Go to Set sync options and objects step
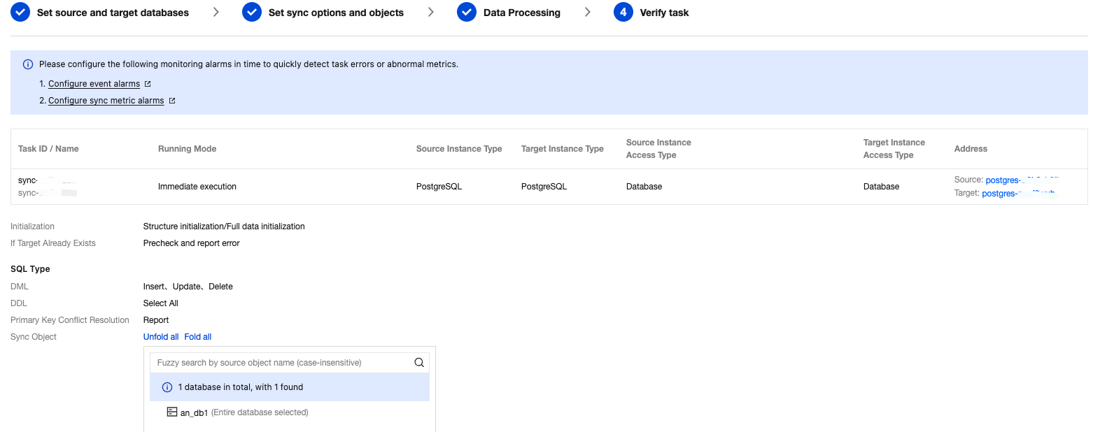 coord(336,13)
